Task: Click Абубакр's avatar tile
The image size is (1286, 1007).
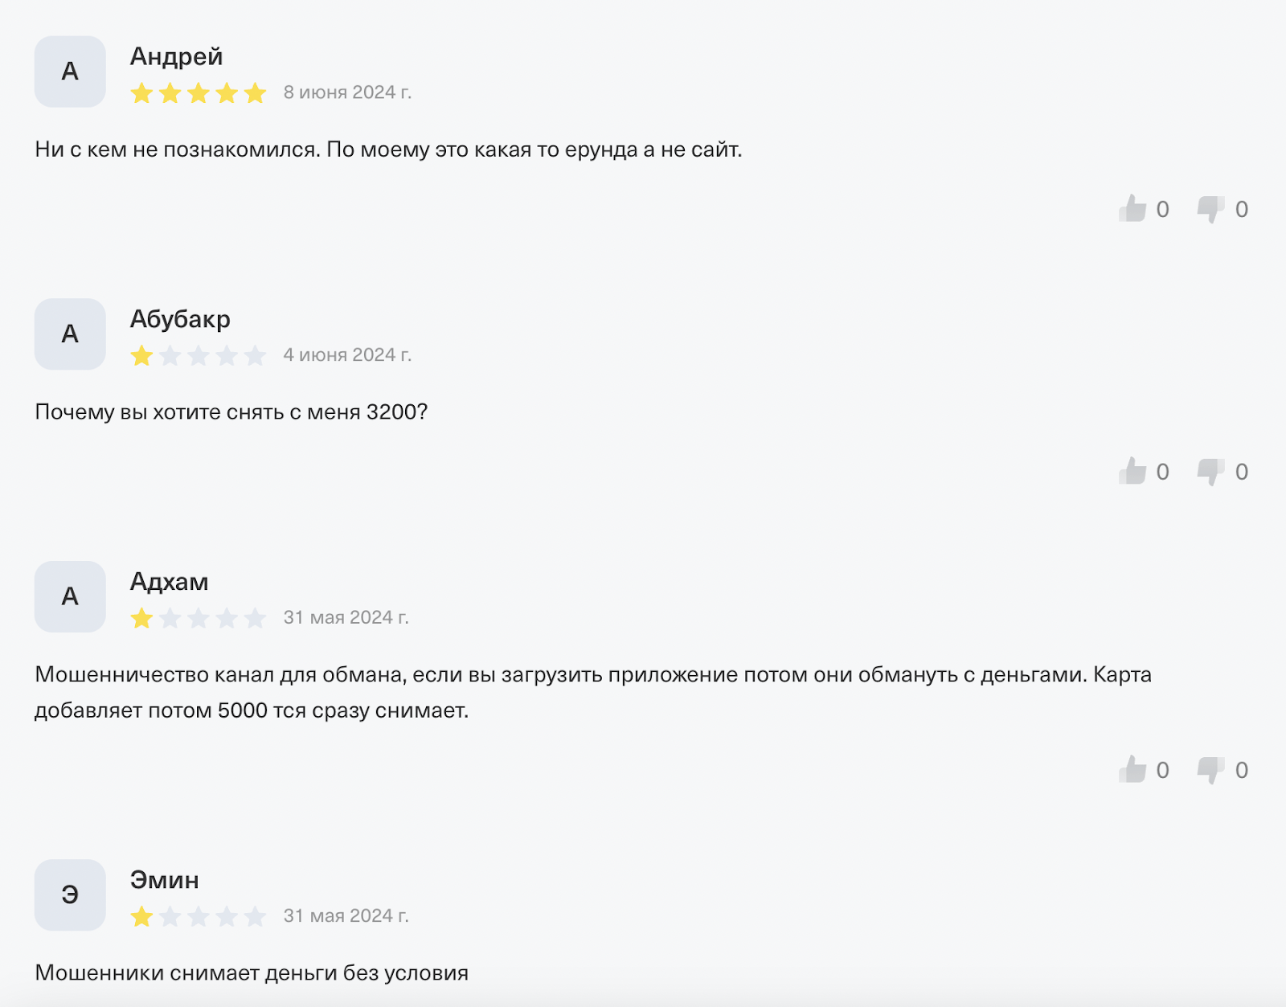Action: pos(70,334)
